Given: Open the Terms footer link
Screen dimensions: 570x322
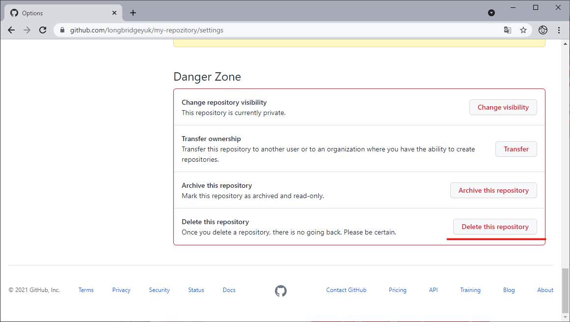Looking at the screenshot, I should pos(86,290).
